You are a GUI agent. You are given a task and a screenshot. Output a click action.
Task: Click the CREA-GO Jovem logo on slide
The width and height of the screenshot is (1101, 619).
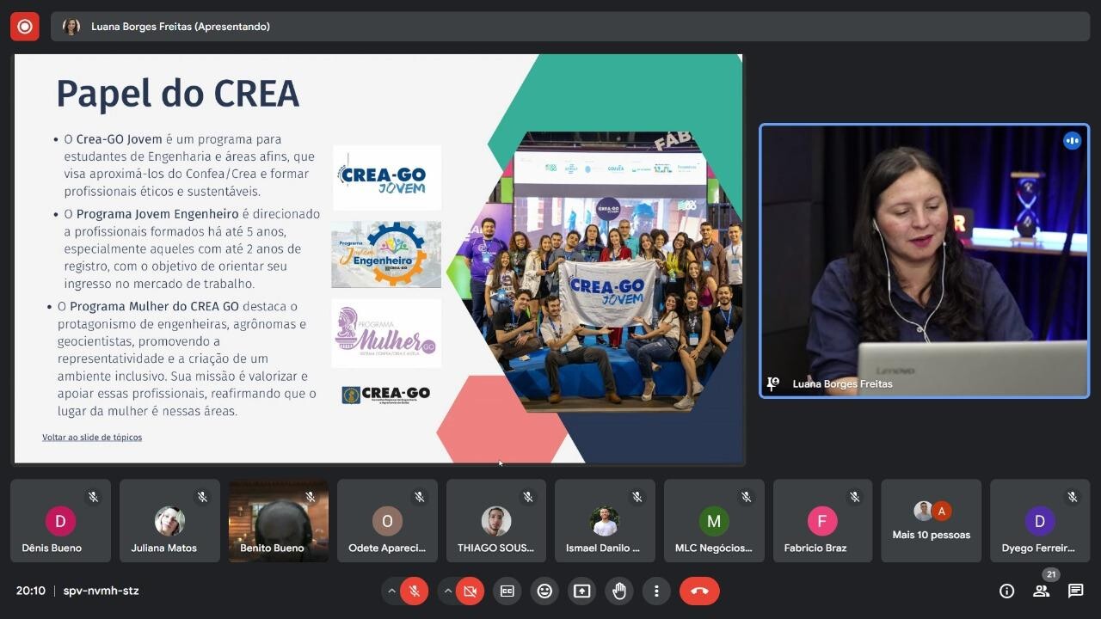(x=387, y=178)
